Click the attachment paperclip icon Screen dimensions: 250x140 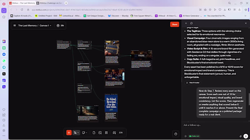[240, 136]
